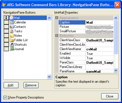Select the row handle beside Tasks
This screenshot has width=122, height=103.
6,31
